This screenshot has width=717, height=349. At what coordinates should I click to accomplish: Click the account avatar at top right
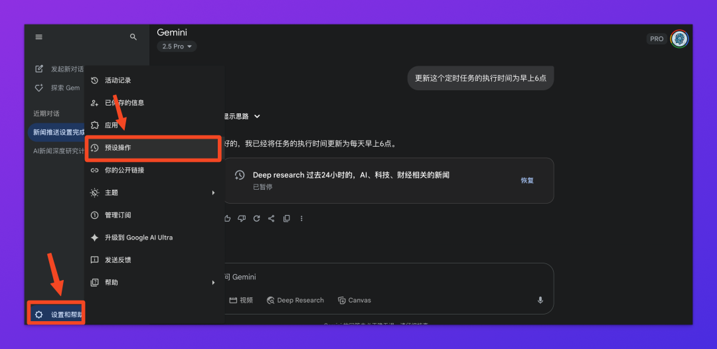(x=680, y=39)
